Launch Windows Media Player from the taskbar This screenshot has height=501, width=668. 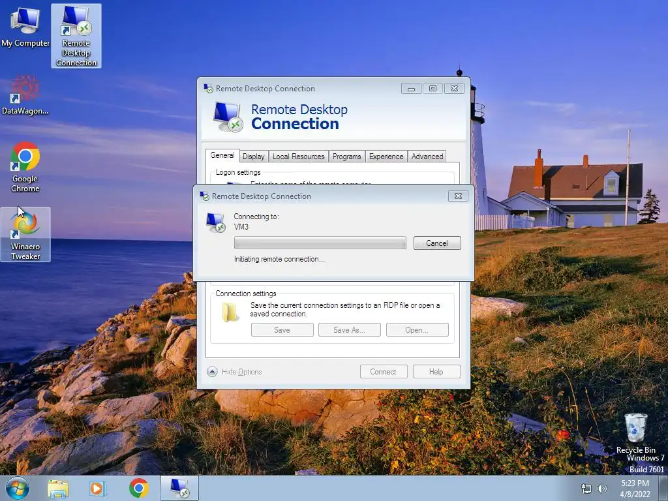(x=98, y=489)
